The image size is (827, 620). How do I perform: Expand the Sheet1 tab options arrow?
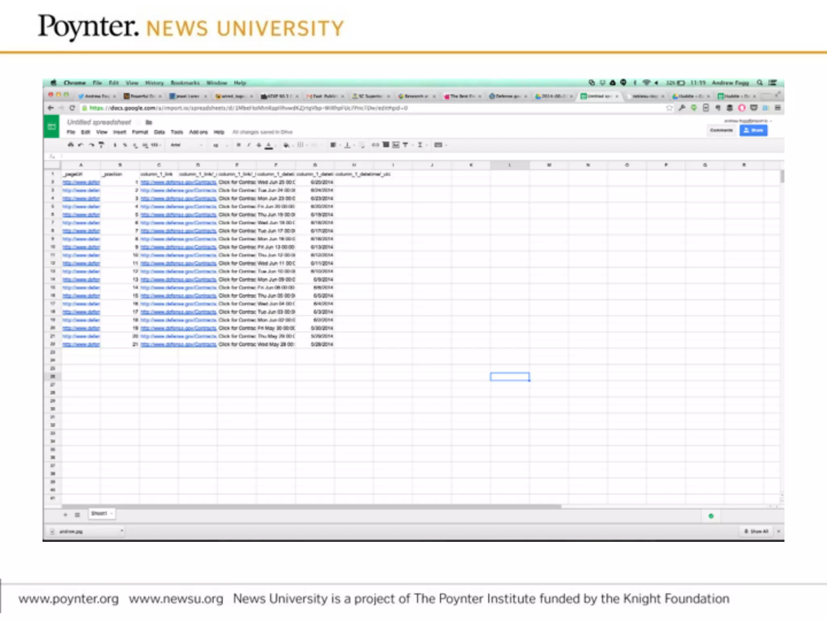coord(111,513)
